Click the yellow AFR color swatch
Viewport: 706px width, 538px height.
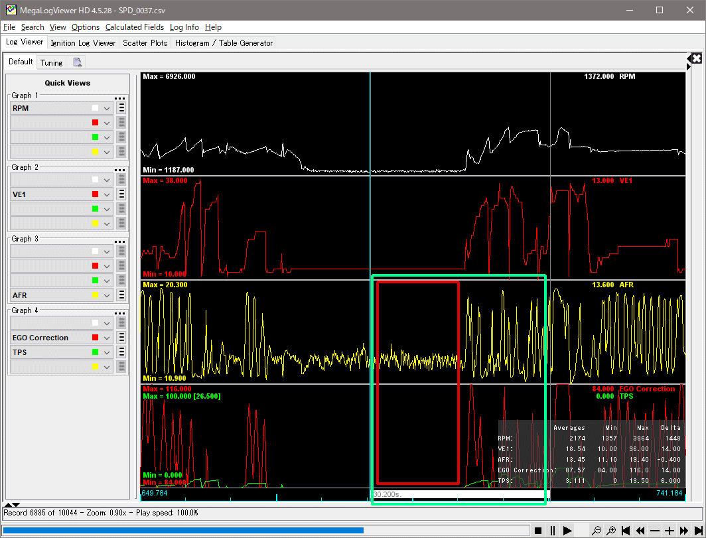click(x=96, y=295)
